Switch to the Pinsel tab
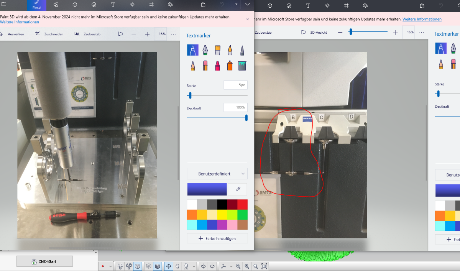This screenshot has height=271, width=460. click(x=37, y=5)
